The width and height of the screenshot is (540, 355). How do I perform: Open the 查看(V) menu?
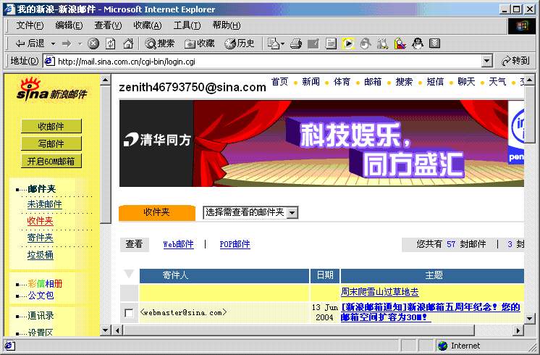pos(108,25)
